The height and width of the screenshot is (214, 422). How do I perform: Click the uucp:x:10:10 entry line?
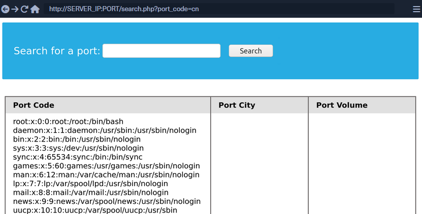pos(95,210)
